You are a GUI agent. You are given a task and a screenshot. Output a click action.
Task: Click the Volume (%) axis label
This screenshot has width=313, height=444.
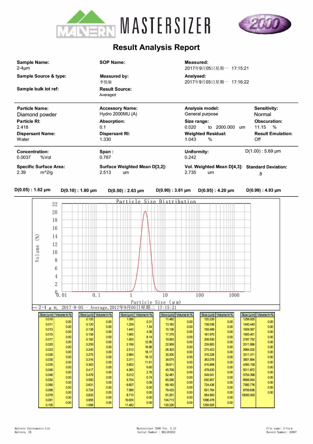[x=37, y=248]
